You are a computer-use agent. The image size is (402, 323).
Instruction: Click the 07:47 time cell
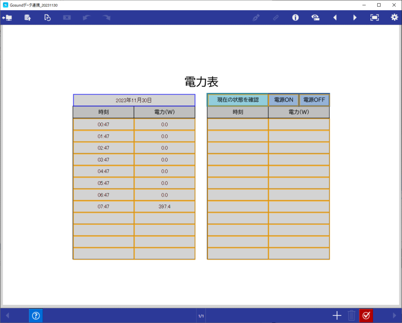click(x=104, y=206)
